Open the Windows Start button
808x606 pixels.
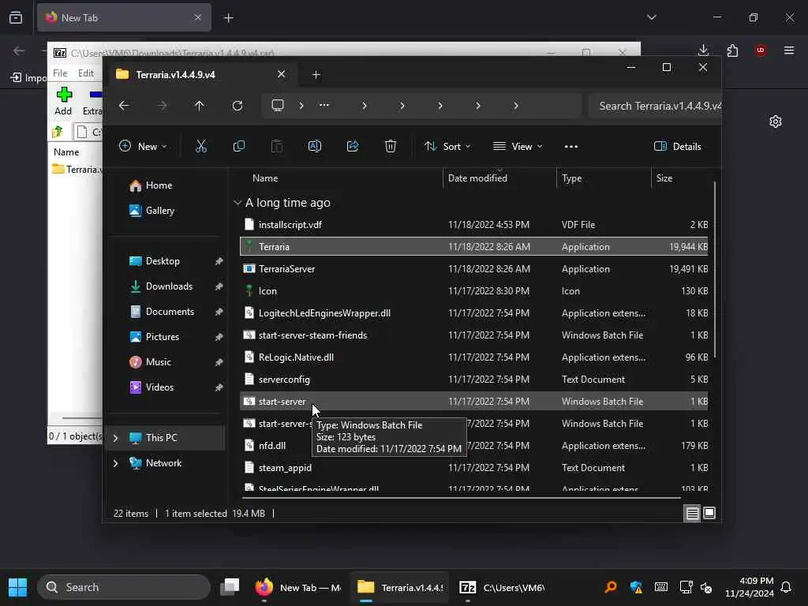click(17, 587)
